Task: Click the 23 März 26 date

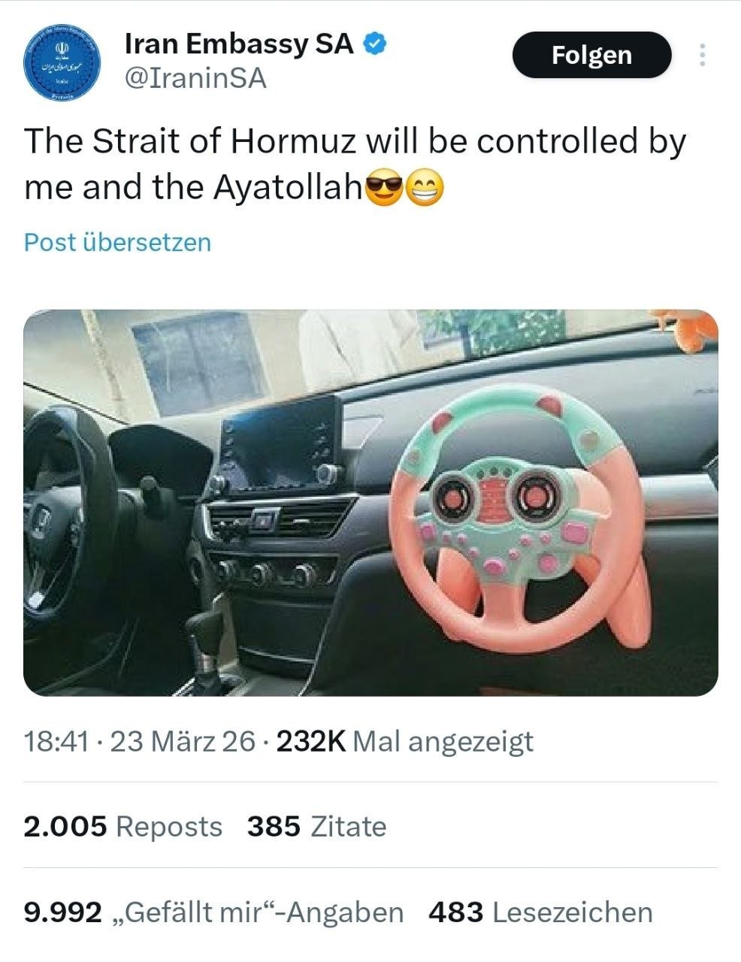Action: pyautogui.click(x=183, y=742)
